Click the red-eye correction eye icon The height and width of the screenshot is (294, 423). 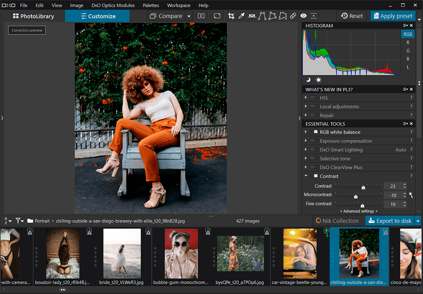coord(303,15)
